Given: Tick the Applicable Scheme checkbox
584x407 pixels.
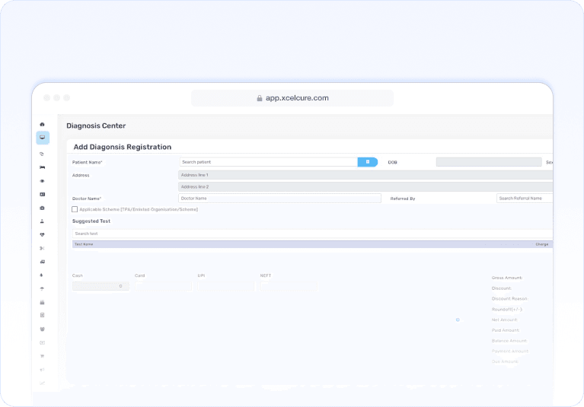Looking at the screenshot, I should 75,209.
